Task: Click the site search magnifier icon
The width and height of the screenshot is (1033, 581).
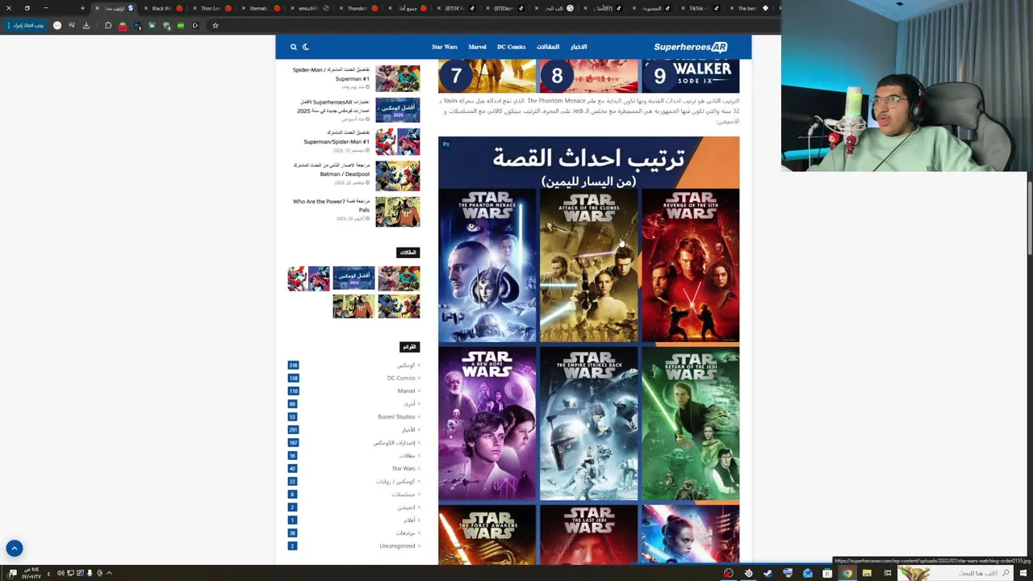Action: [294, 47]
